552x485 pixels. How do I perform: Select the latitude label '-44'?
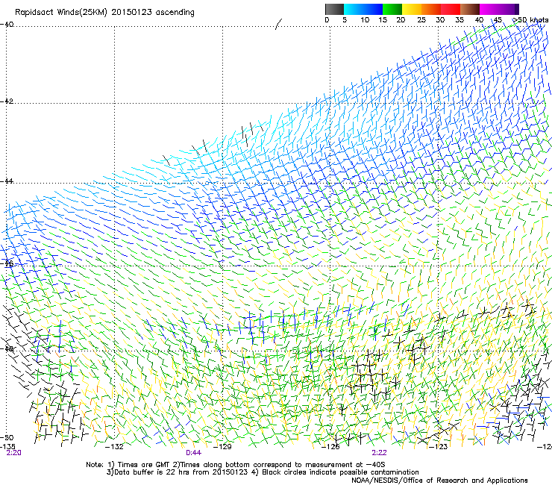coord(7,181)
